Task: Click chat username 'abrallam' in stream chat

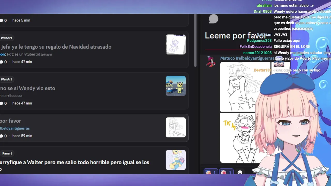Action: point(264,5)
